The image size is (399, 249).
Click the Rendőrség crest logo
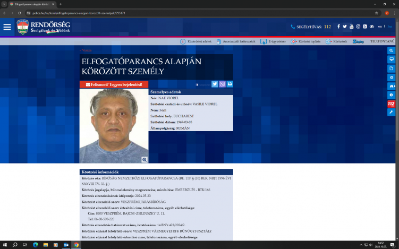point(23,27)
